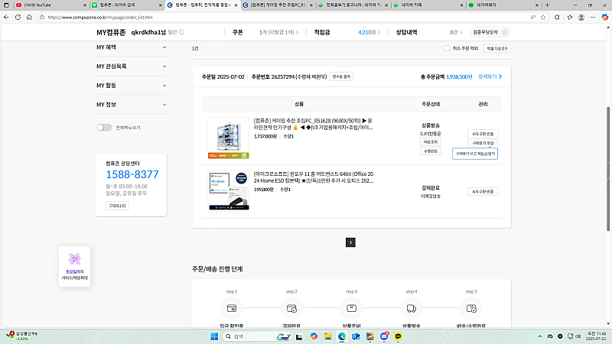Open 상세보기 order detail link
This screenshot has width=612, height=344.
(490, 77)
